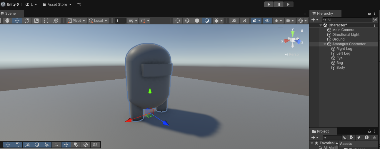The image size is (380, 149).
Task: Select shaded wireframe draw mode
Action: pos(187,21)
